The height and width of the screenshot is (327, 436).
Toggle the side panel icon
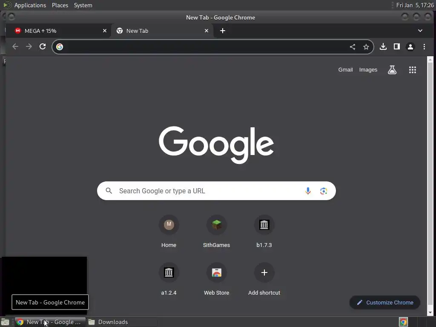[x=397, y=47]
